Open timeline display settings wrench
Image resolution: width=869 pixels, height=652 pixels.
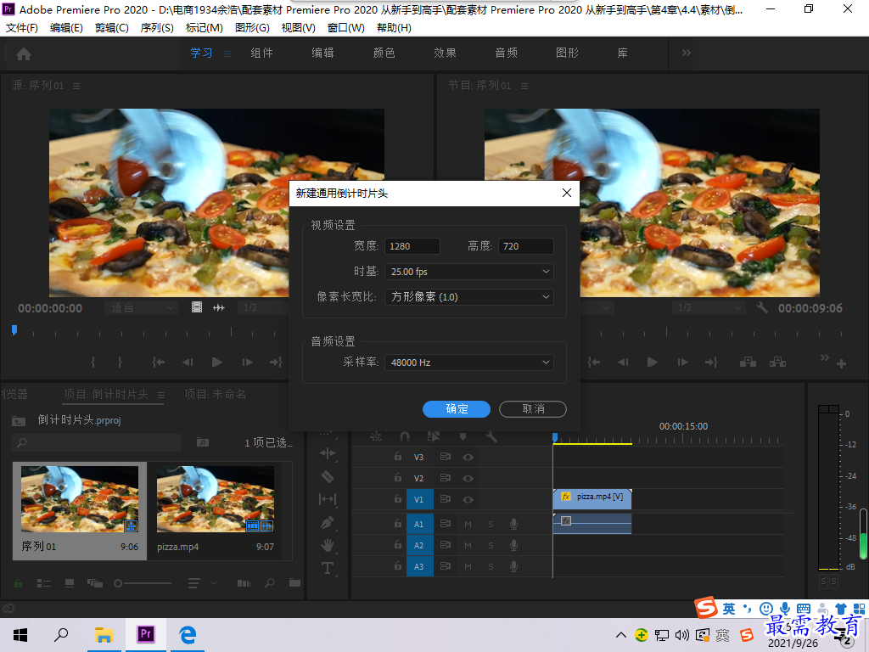pyautogui.click(x=491, y=437)
